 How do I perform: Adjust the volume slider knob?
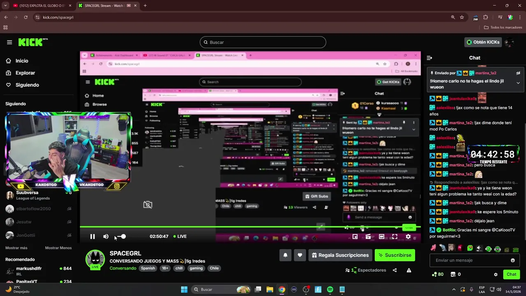click(123, 236)
